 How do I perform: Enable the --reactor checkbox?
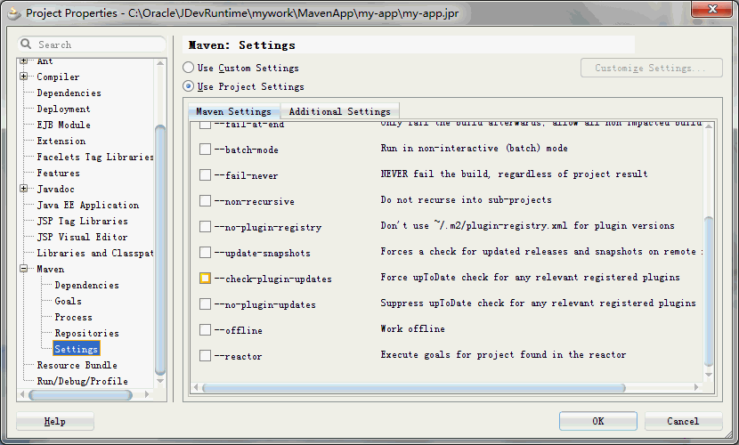205,355
